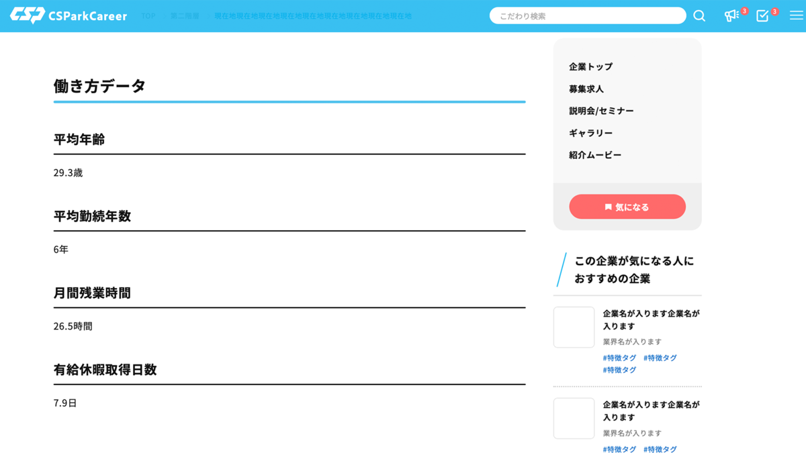Open the checklist notifications icon
Screen dimensions: 806x453
pos(762,15)
